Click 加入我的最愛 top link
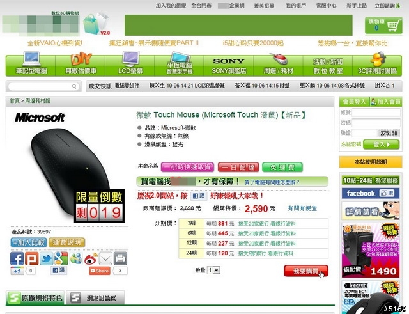The height and width of the screenshot is (314, 409). click(171, 6)
